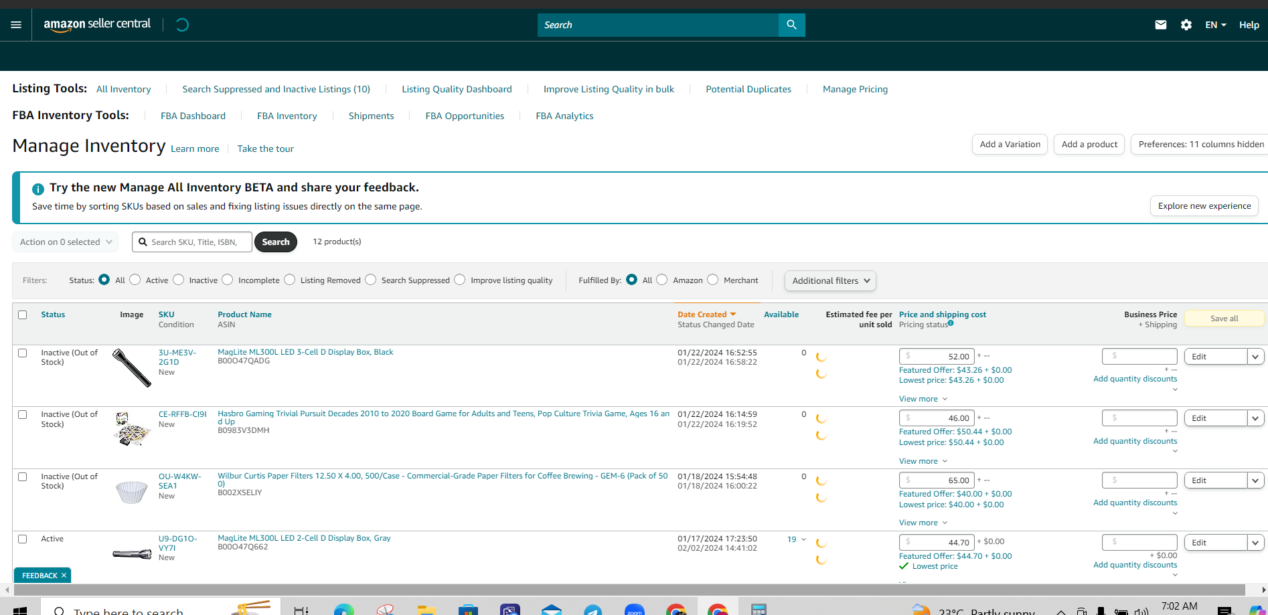Click the horizontal scrollbar under the table
This screenshot has width=1268, height=615.
click(629, 590)
